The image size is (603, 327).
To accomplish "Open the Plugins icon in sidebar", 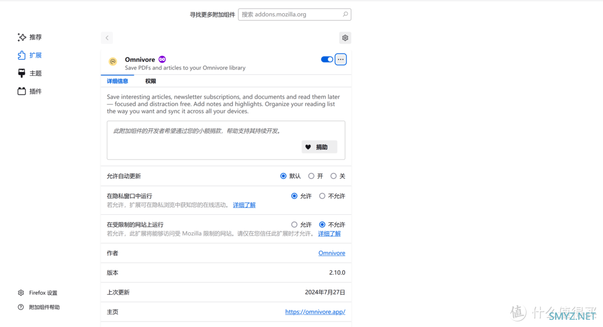I will tap(22, 91).
